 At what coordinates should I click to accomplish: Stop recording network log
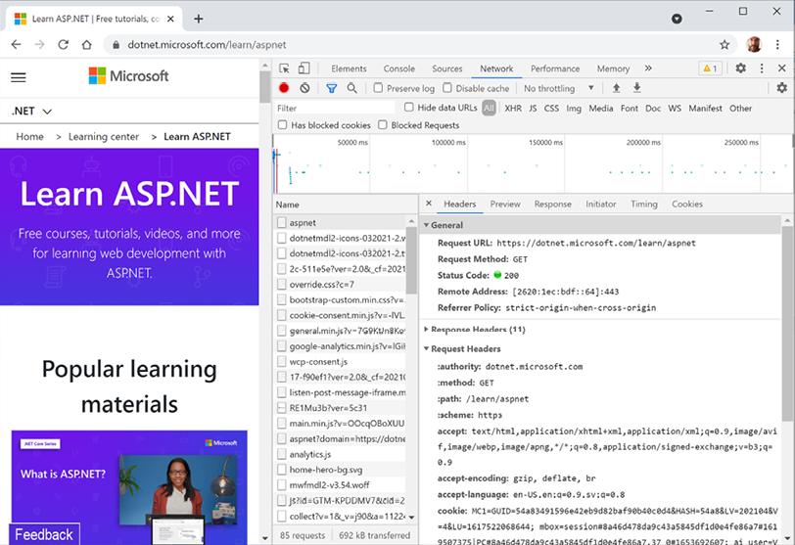pyautogui.click(x=284, y=88)
